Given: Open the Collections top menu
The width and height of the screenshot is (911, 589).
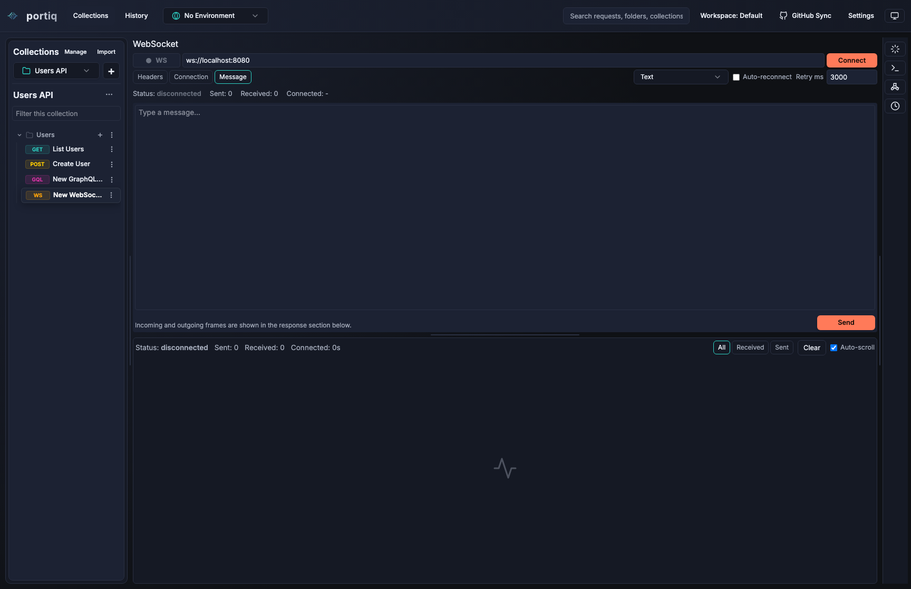Looking at the screenshot, I should tap(91, 16).
